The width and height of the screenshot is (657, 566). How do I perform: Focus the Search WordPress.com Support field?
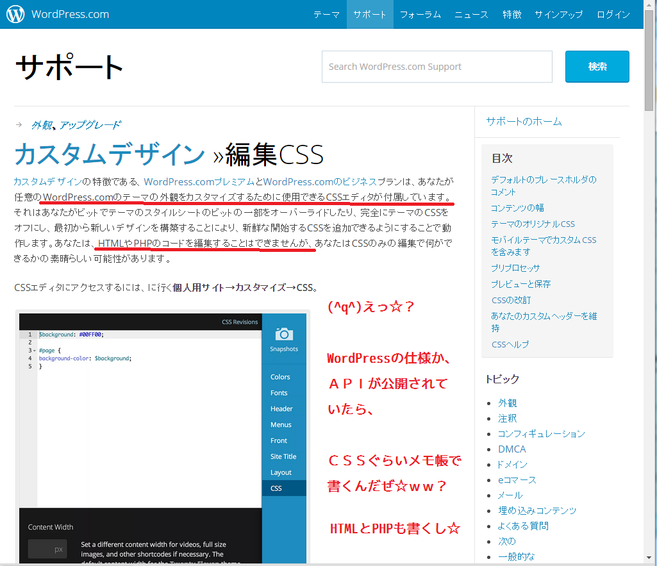tap(437, 67)
